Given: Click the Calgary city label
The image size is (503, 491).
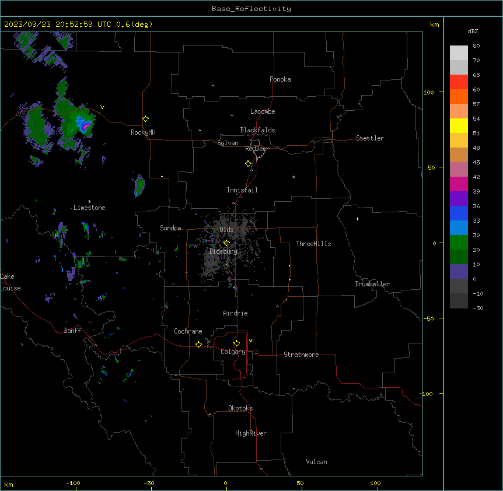Looking at the screenshot, I should 233,352.
